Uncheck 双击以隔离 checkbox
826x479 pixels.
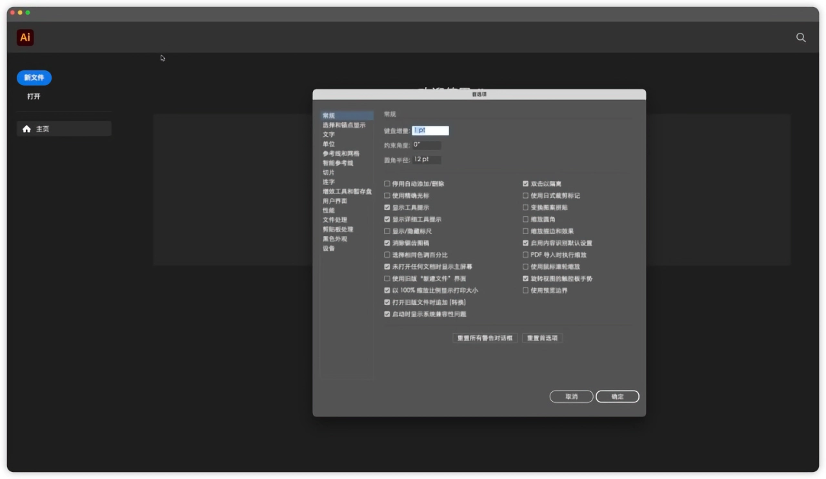coord(525,184)
